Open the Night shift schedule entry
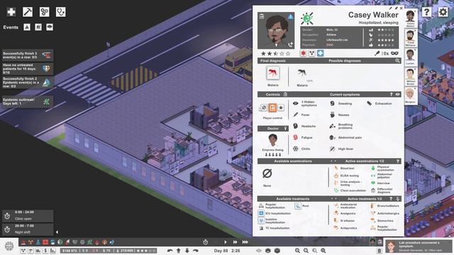The height and width of the screenshot is (255, 454). coord(28,229)
